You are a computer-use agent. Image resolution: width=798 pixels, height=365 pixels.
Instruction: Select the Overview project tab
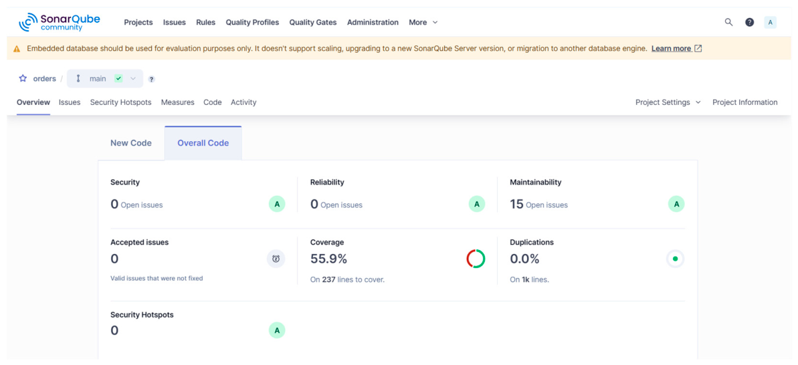click(x=33, y=102)
